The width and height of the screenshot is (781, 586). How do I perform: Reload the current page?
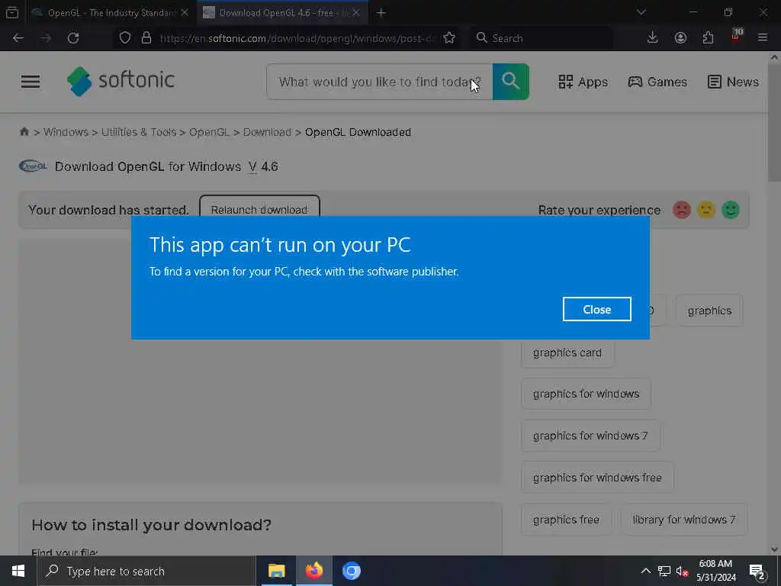pos(73,38)
